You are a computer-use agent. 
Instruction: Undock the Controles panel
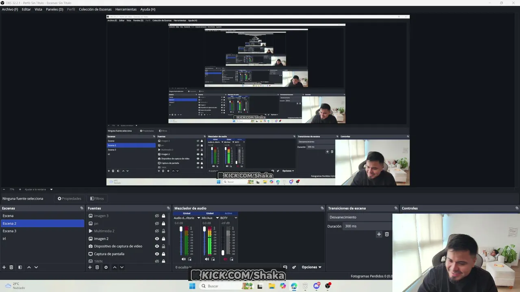[517, 208]
